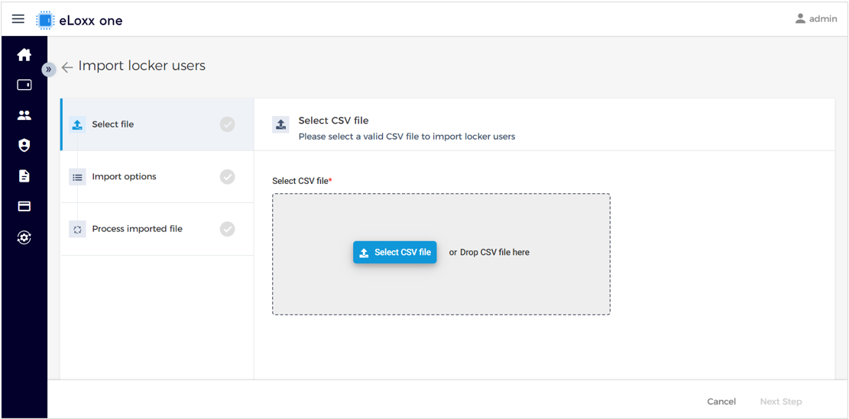Open the lockers sidebar icon
849x419 pixels.
pos(24,85)
